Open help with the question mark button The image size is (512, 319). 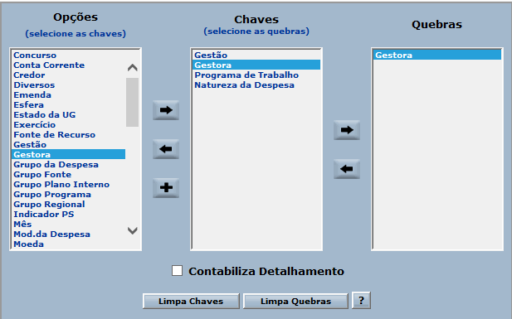coord(361,301)
